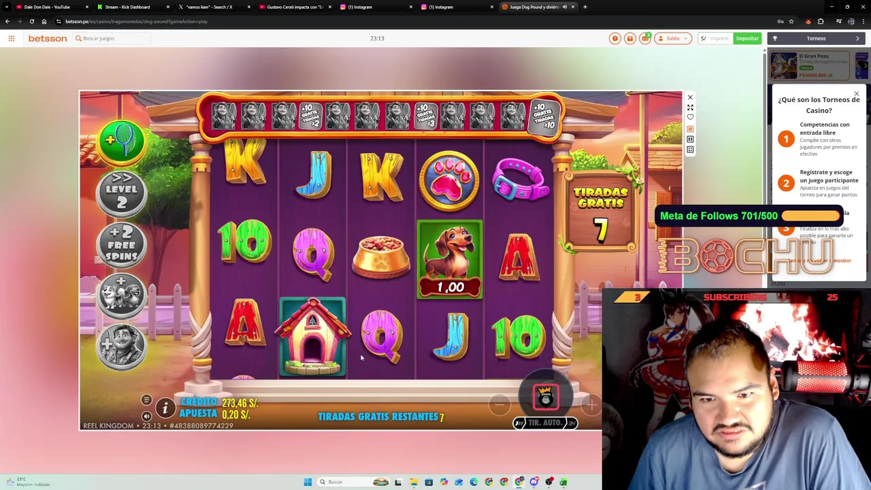Close the game window with the X
871x490 pixels.
coord(690,97)
